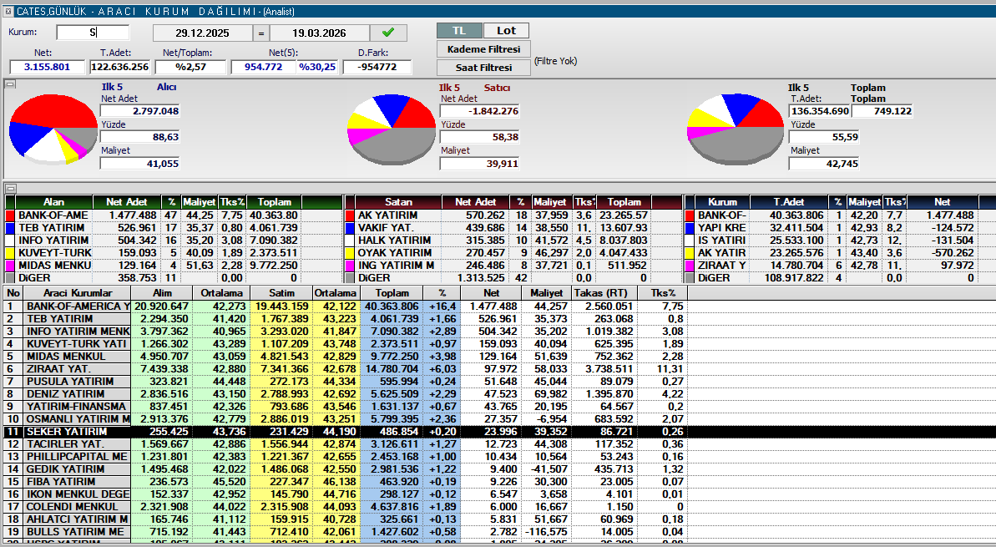Viewport: 996px width, 547px height.
Task: Select the BULLS YATIRIM ME row
Action: 346,532
